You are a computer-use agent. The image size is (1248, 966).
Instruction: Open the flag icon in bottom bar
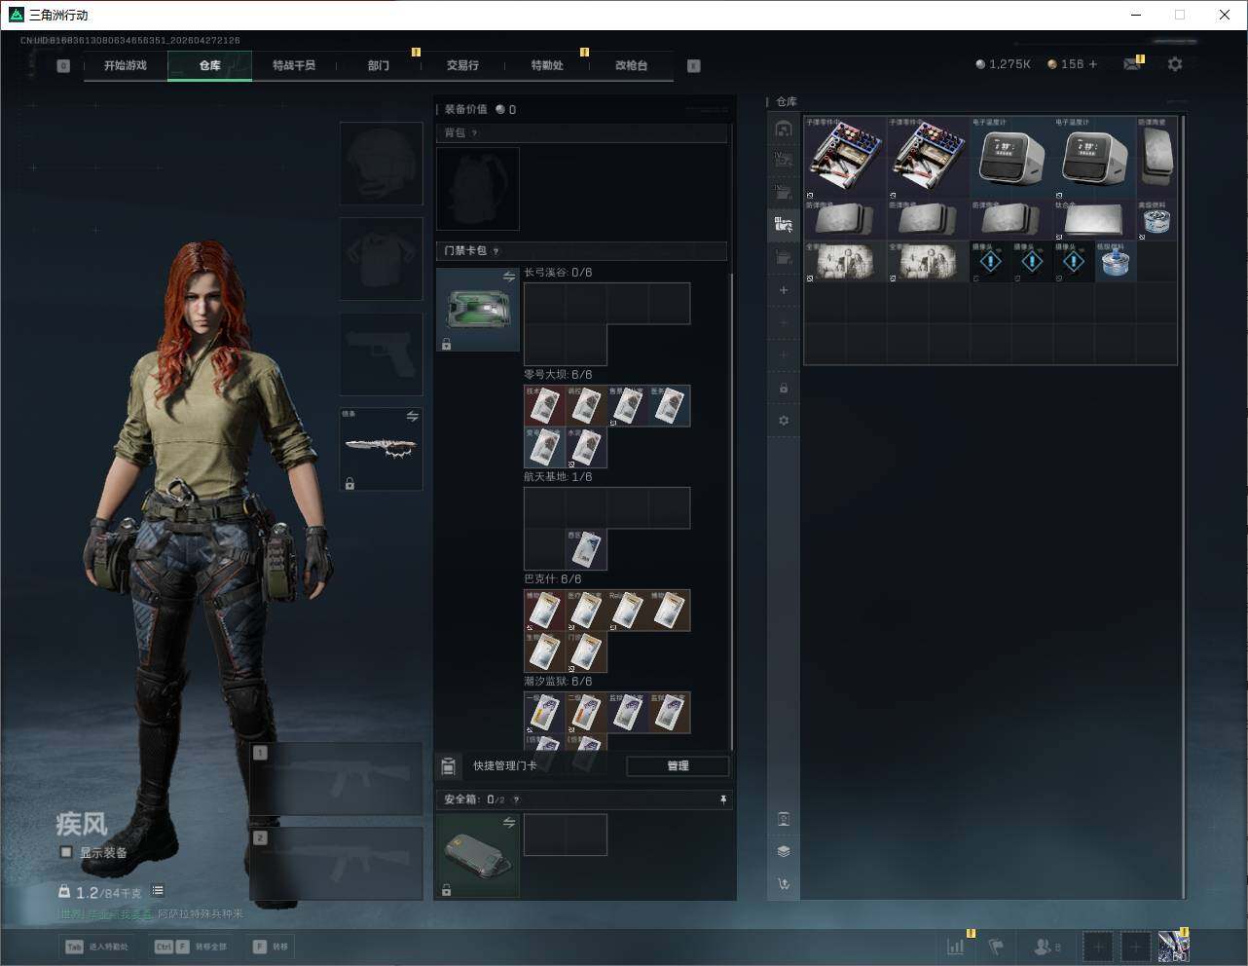click(x=996, y=946)
